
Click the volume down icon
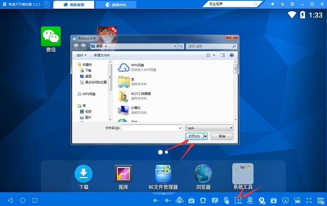(x=156, y=200)
